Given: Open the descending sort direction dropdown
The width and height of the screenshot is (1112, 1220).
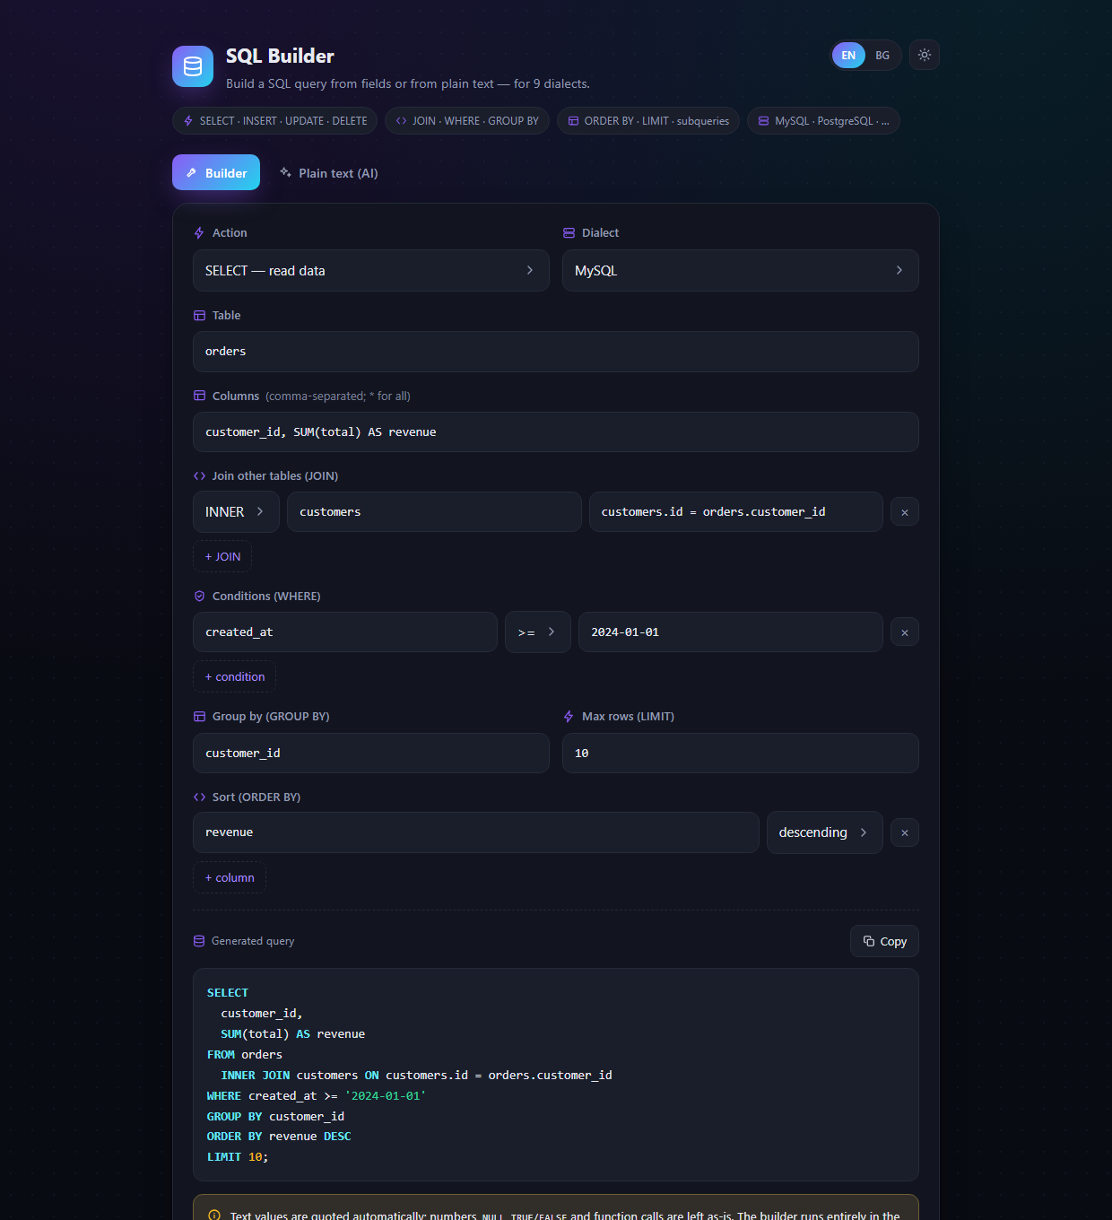Looking at the screenshot, I should pyautogui.click(x=825, y=832).
